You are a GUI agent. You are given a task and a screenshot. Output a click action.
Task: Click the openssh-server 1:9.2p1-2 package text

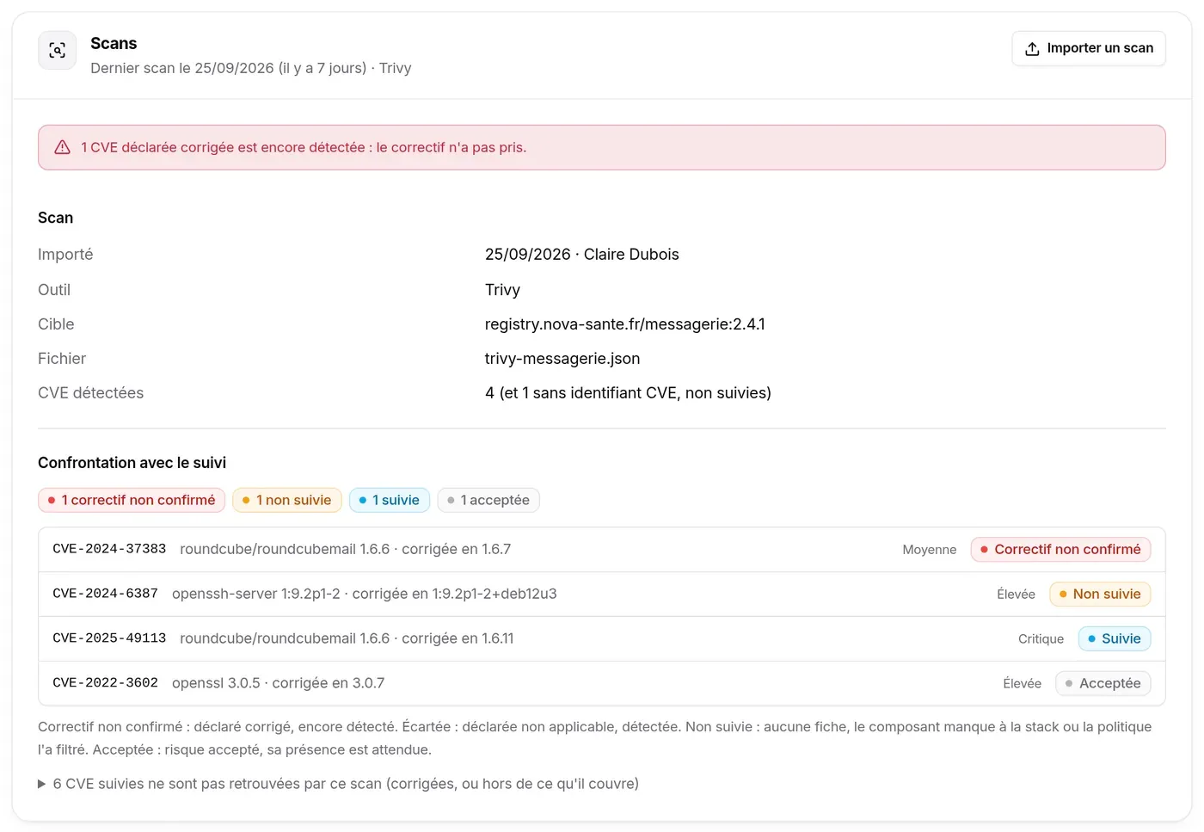(x=365, y=595)
